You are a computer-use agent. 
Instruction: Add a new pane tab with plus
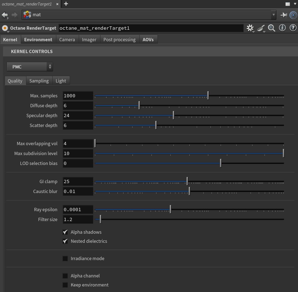(66, 4)
